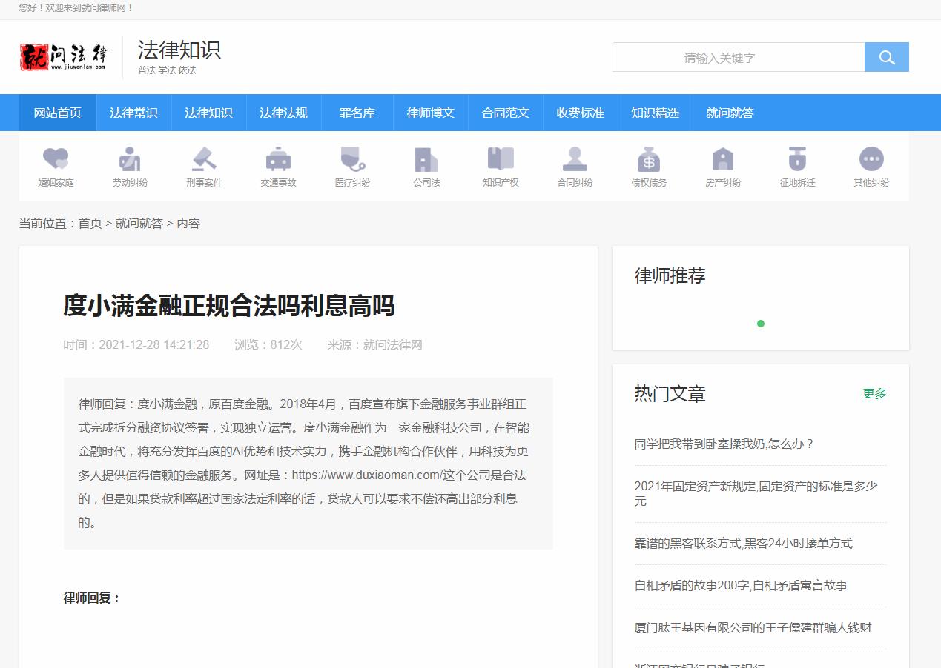Open article 2021年固定资产新规定
This screenshot has height=668, width=941.
[x=756, y=493]
